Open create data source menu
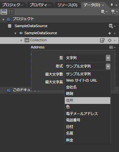This screenshot has height=152, width=119. (x=114, y=12)
